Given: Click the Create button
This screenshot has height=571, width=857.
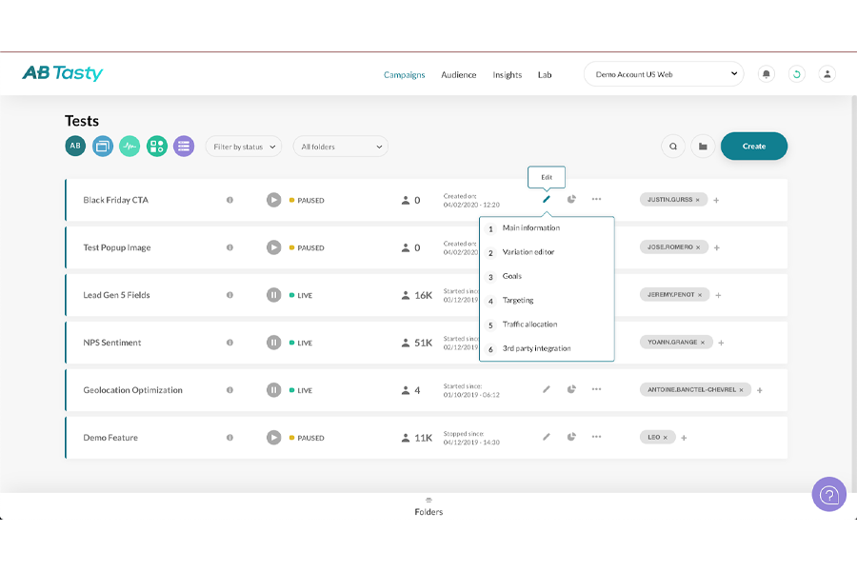Looking at the screenshot, I should tap(753, 147).
